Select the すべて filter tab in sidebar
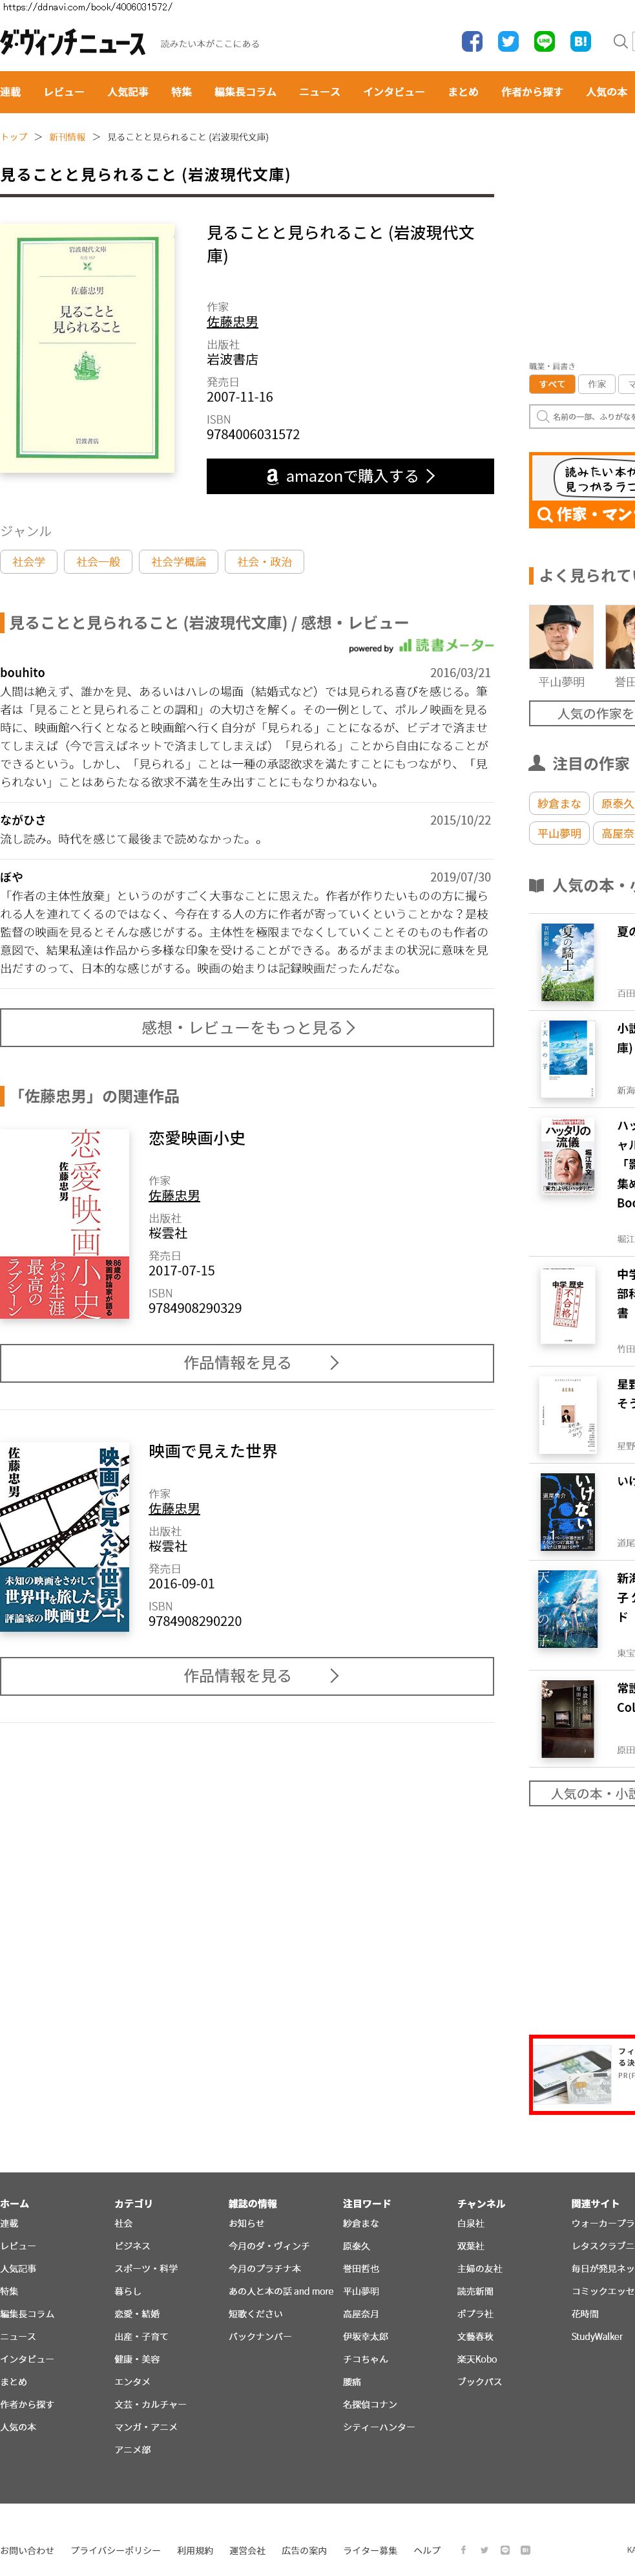The height and width of the screenshot is (2576, 635). 552,384
